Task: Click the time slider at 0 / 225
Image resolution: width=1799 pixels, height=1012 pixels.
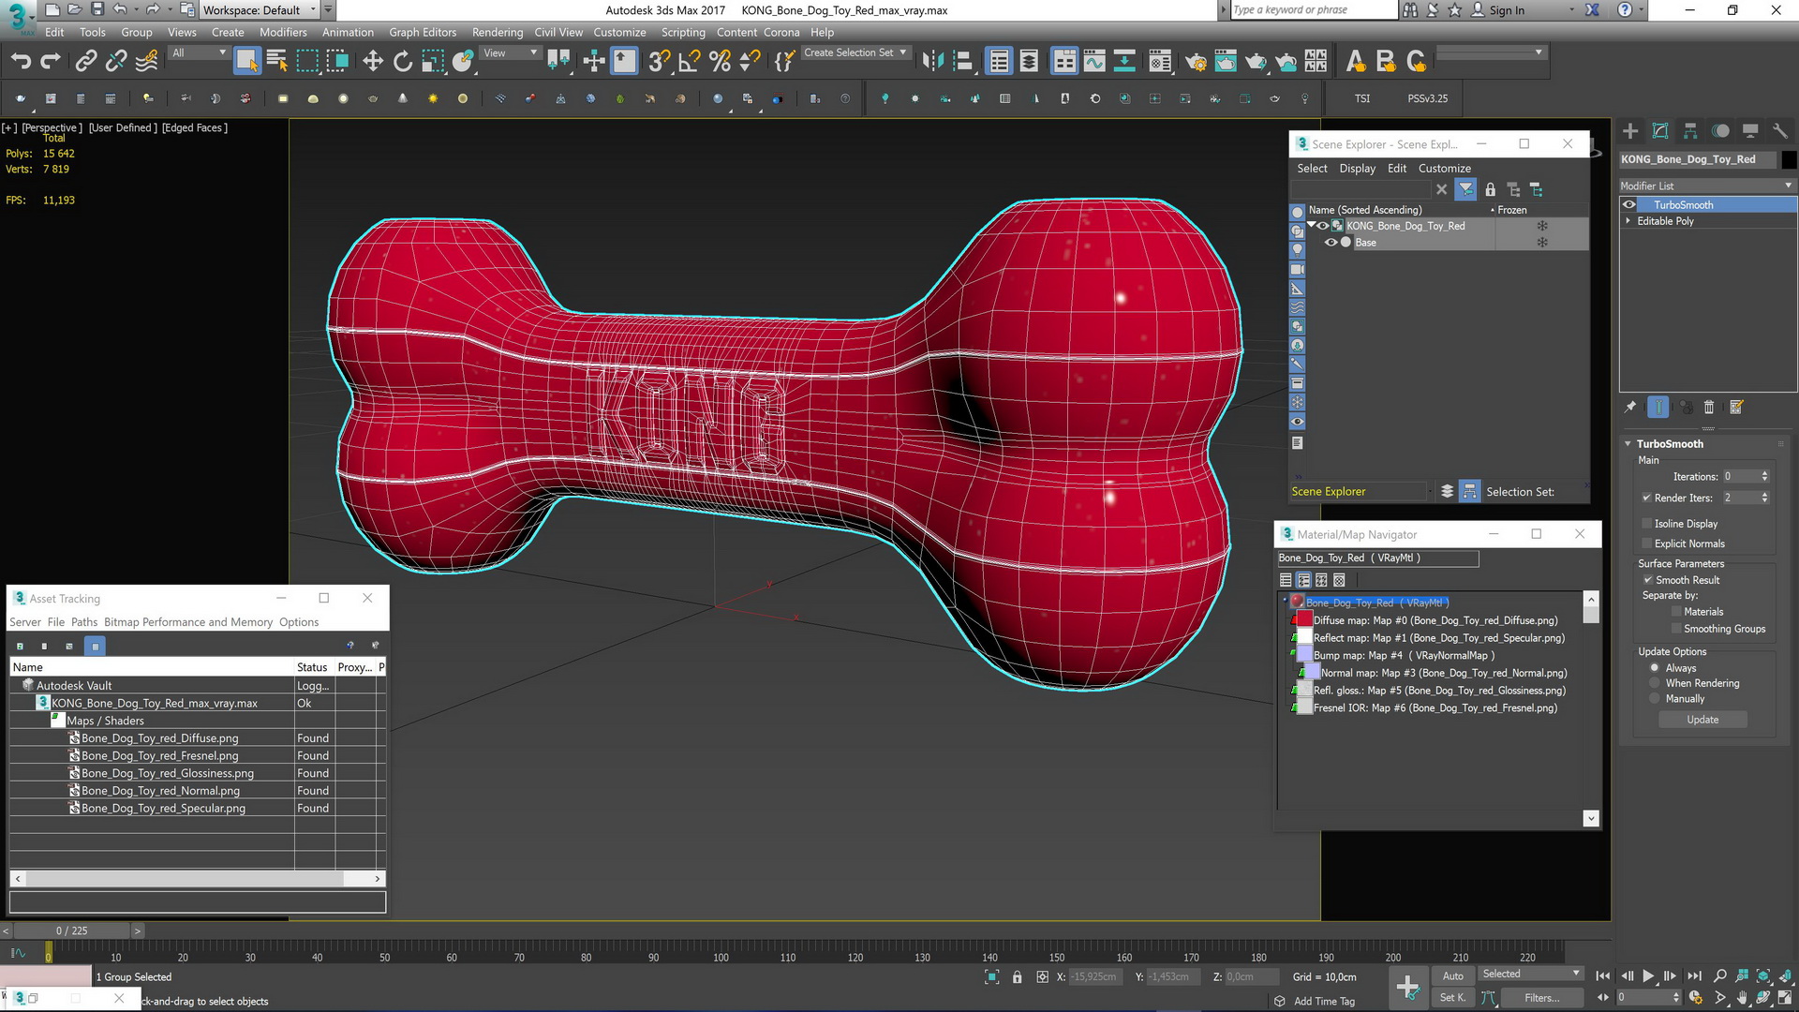Action: click(x=72, y=931)
